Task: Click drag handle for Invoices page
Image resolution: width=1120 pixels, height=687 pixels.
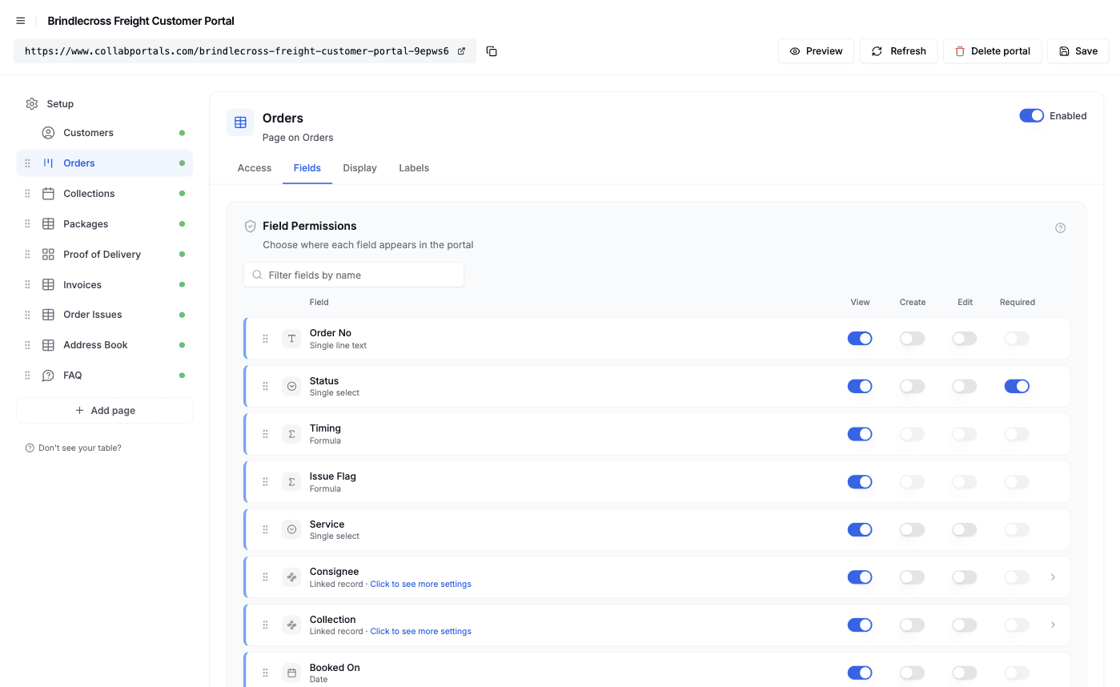Action: [x=27, y=285]
